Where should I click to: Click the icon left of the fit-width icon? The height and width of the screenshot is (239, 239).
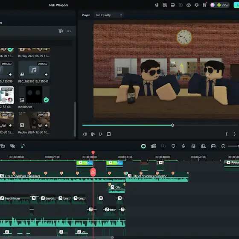coord(203,146)
